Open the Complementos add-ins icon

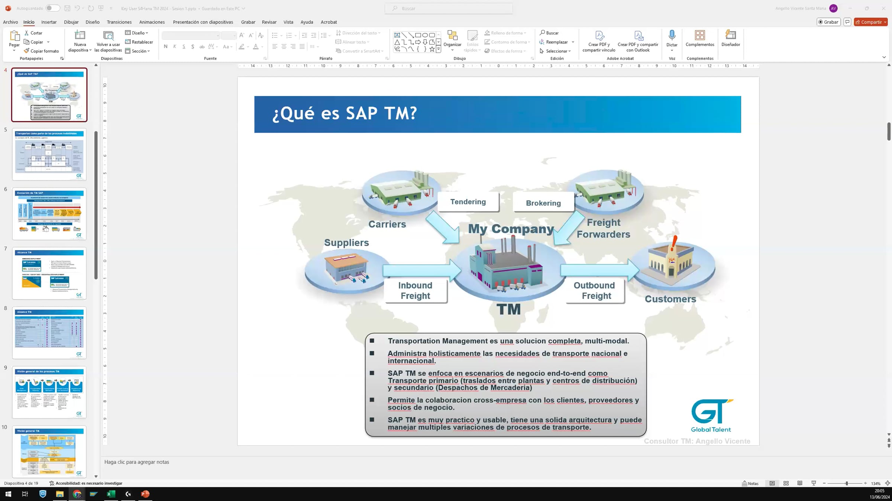(700, 35)
